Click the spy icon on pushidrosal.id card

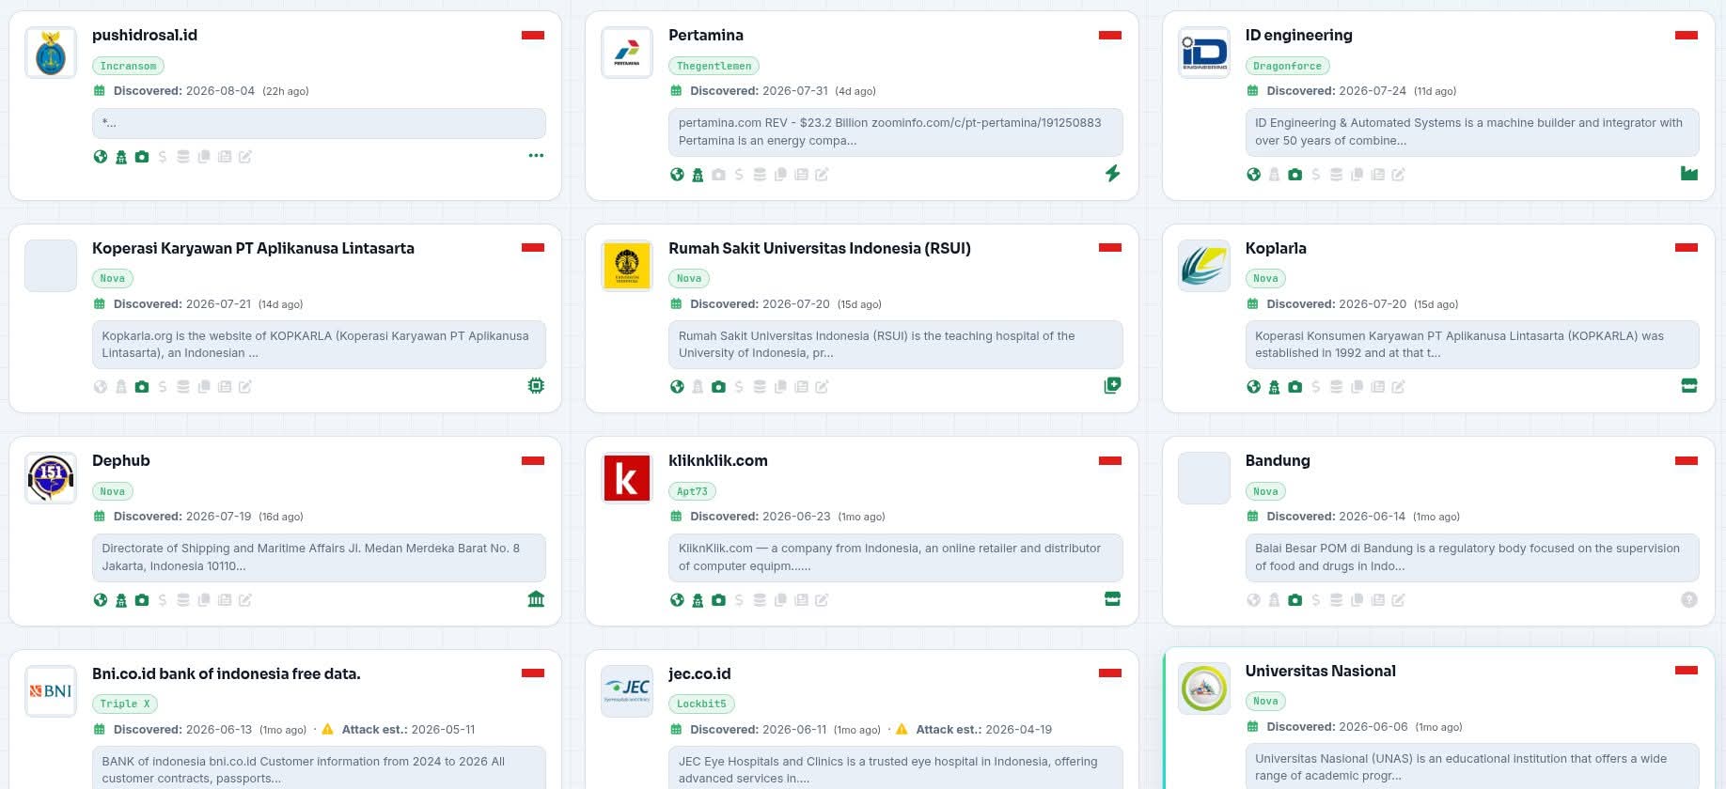121,157
